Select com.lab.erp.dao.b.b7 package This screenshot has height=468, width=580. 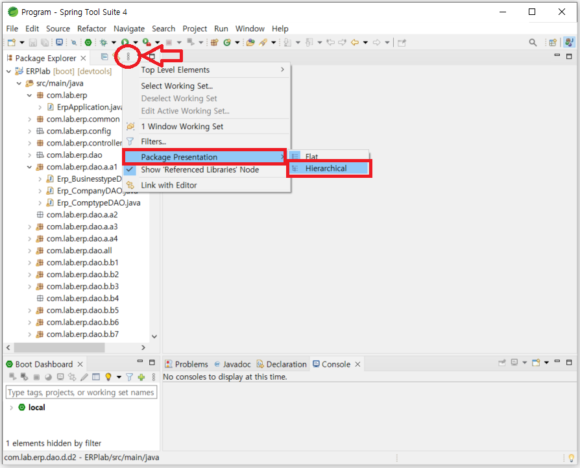(82, 334)
